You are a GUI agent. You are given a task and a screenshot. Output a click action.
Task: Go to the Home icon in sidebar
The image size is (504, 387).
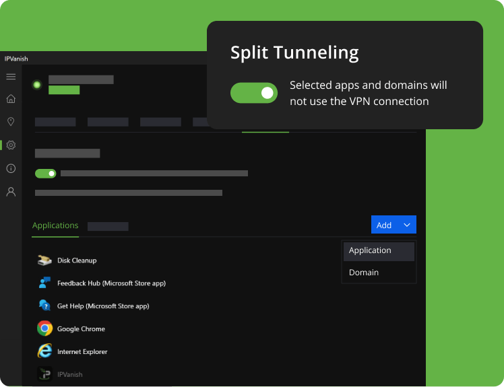click(11, 99)
